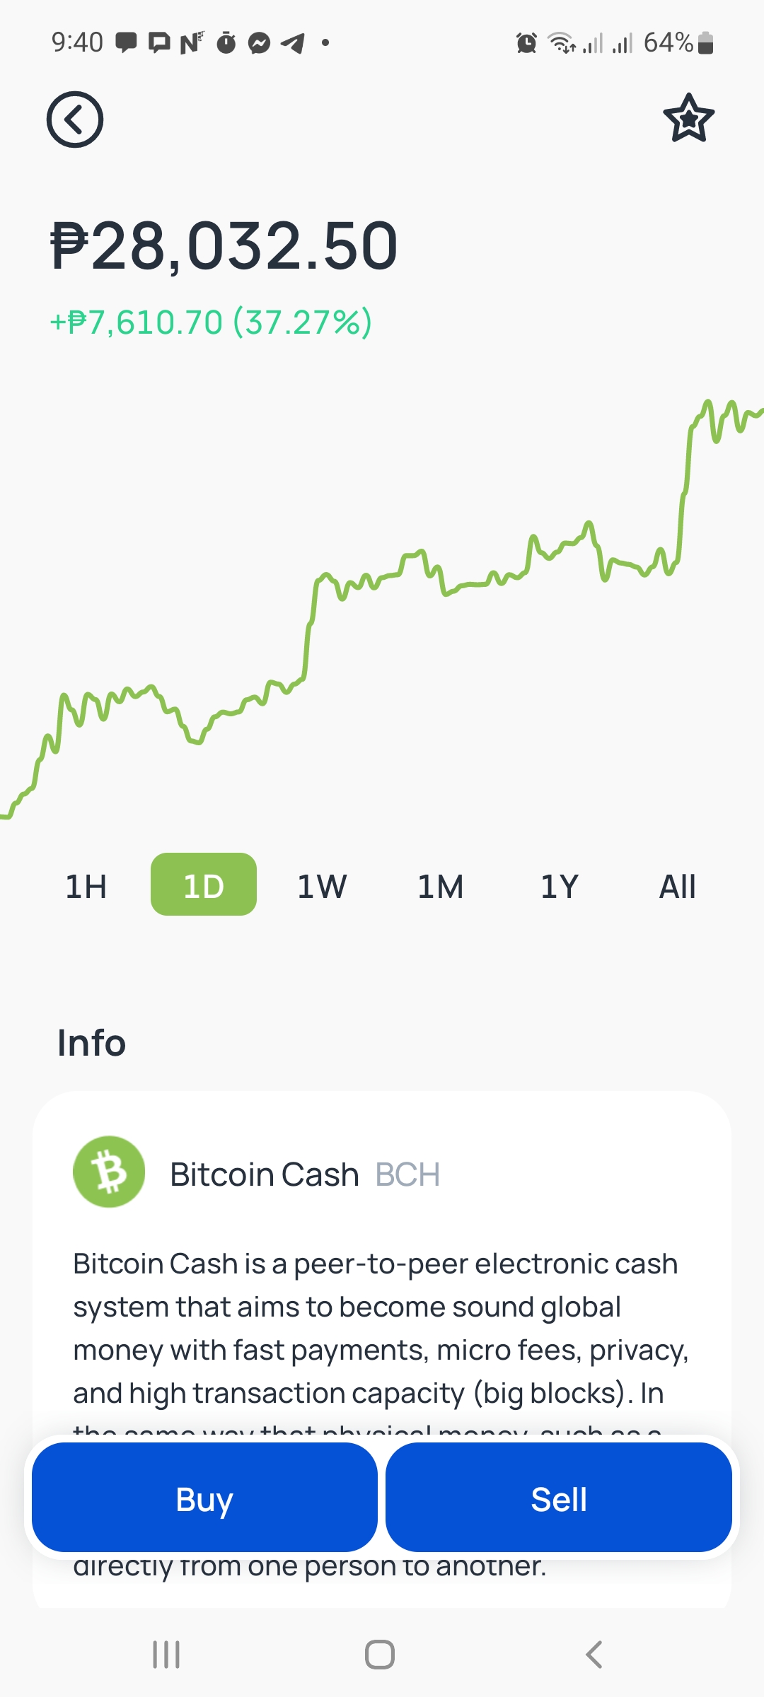Switch chart to the 1W range
The width and height of the screenshot is (764, 1697).
pyautogui.click(x=322, y=885)
